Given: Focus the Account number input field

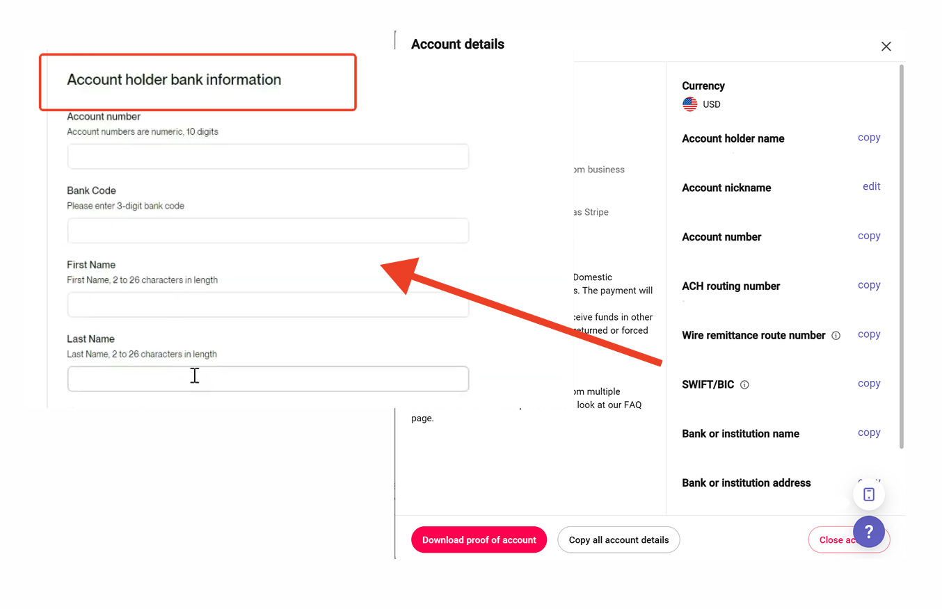Looking at the screenshot, I should 268,156.
